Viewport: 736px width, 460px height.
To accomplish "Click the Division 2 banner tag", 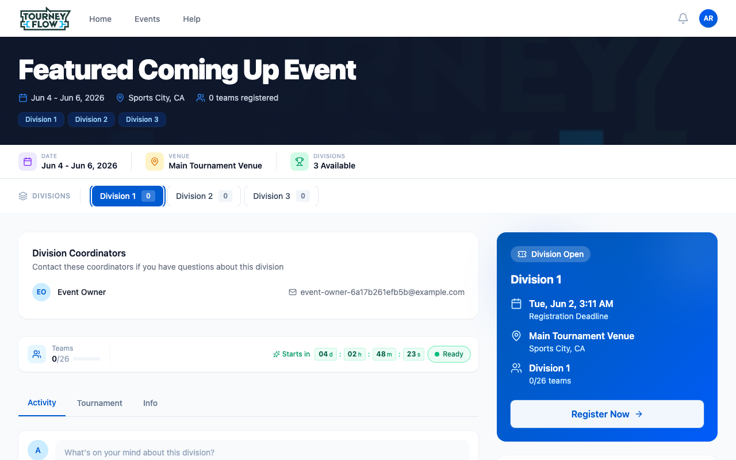I will [x=91, y=120].
